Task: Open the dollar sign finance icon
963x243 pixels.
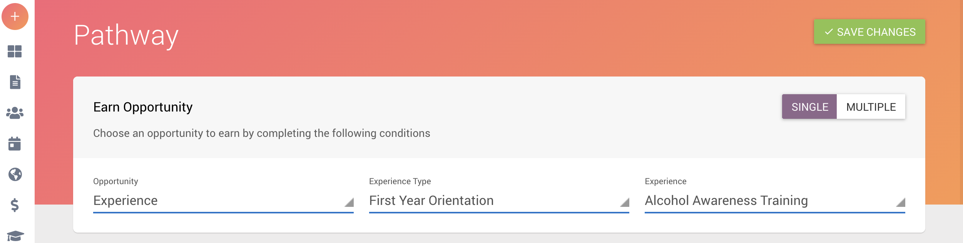Action: click(15, 205)
